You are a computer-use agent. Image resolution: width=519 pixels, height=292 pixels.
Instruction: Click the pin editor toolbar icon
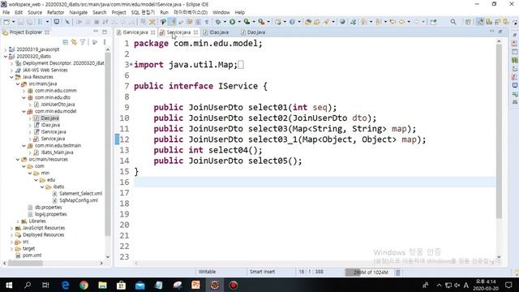click(433, 22)
